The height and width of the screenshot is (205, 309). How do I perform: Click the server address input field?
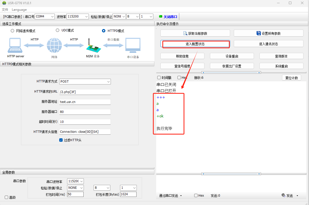point(85,102)
